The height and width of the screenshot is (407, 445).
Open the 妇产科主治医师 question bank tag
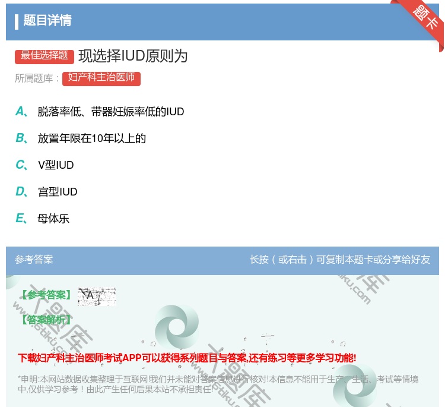click(101, 78)
